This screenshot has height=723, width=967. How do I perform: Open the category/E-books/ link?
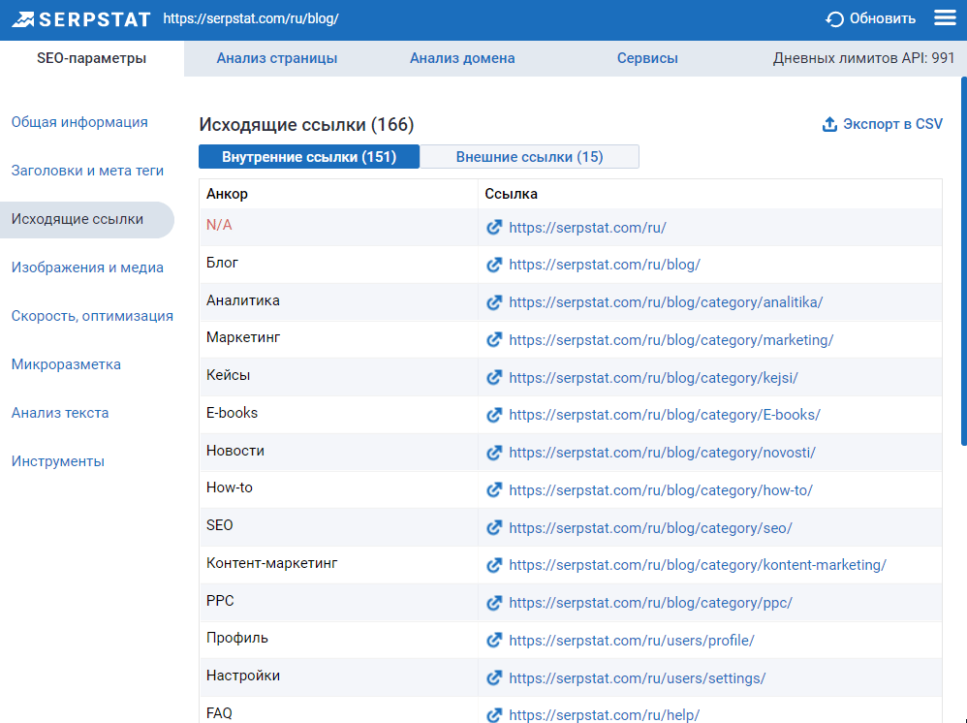point(664,415)
